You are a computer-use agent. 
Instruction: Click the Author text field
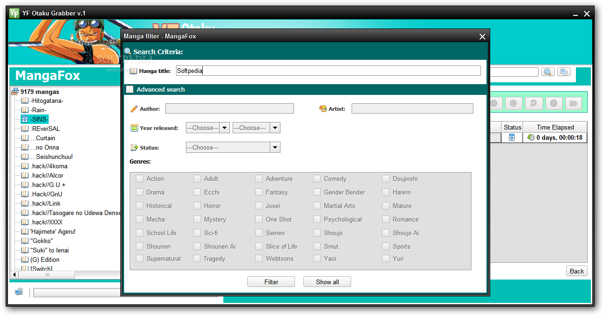tap(229, 108)
